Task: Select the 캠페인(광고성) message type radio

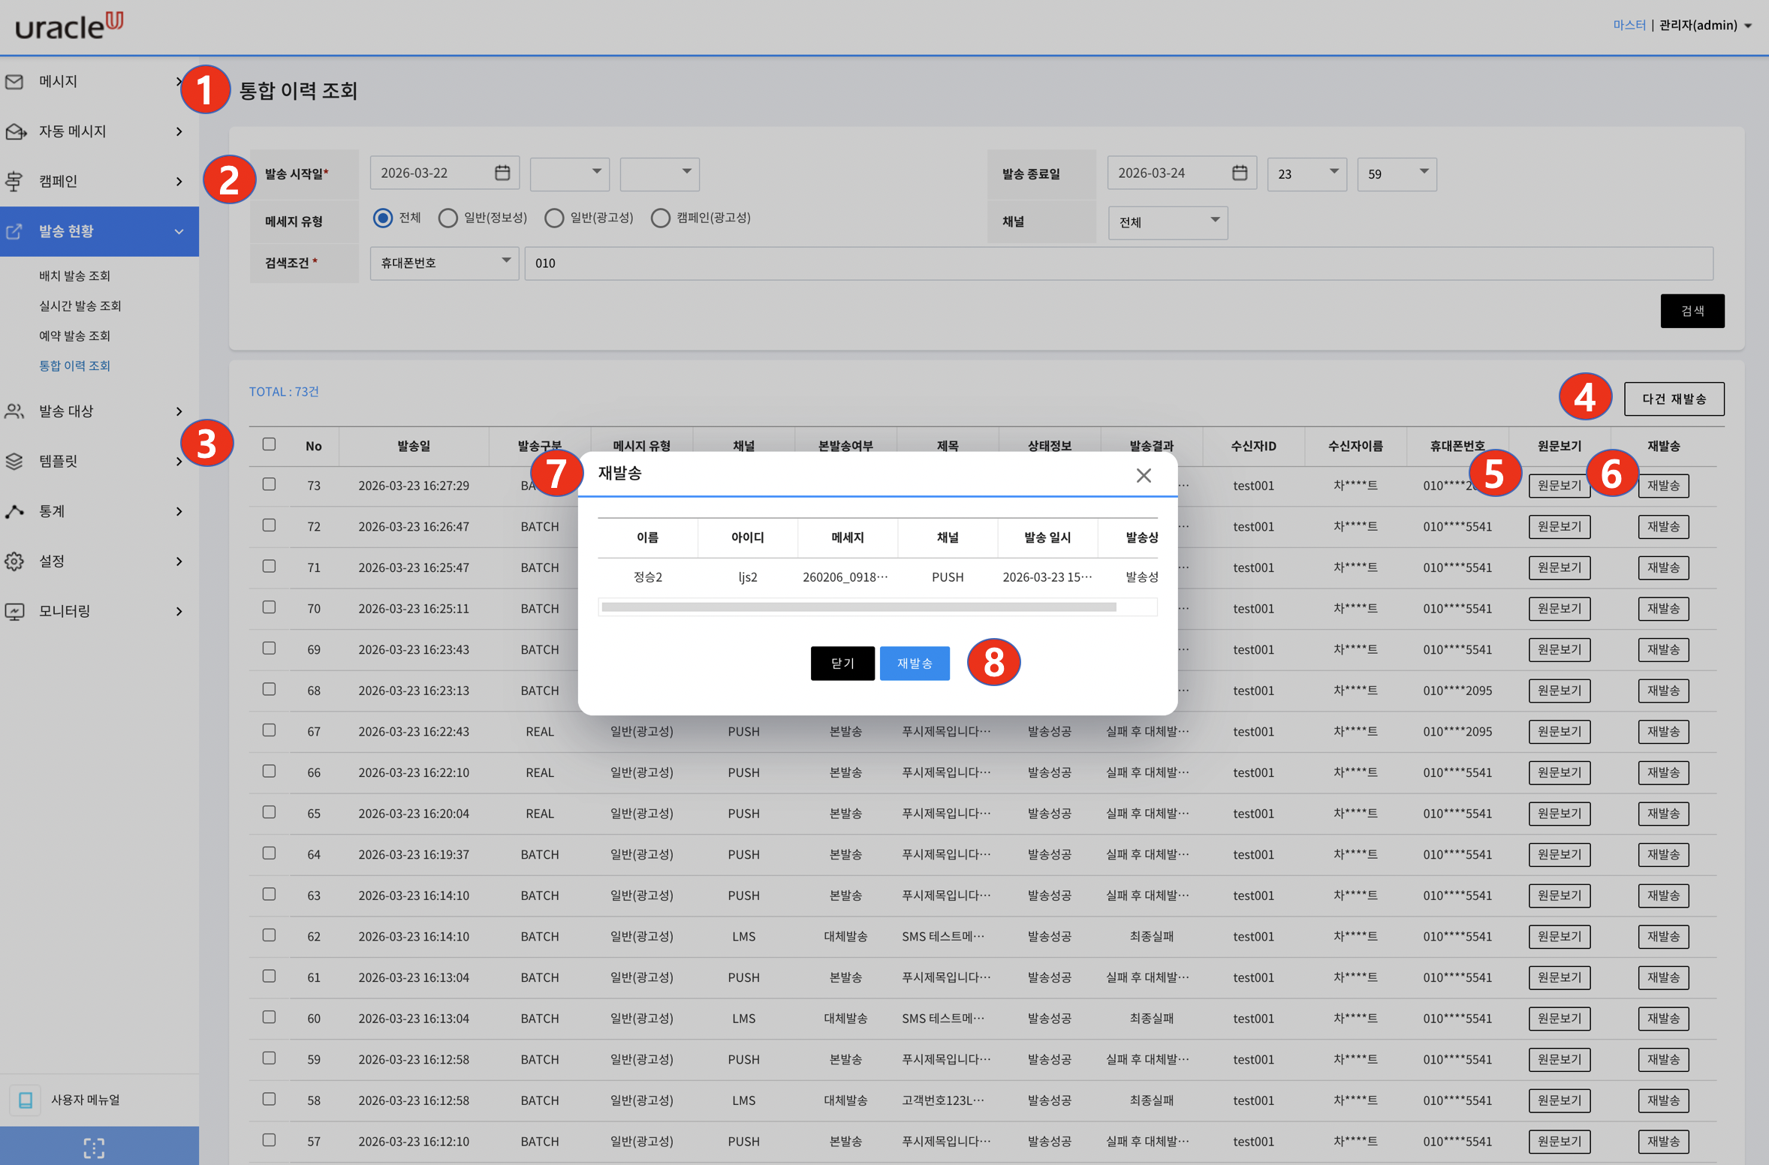Action: click(x=660, y=218)
